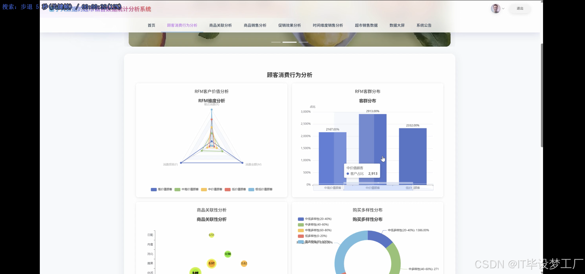Viewport: 585px width, 274px height.
Task: Click the 顾客消费行为分析 section heading
Action: [x=289, y=75]
